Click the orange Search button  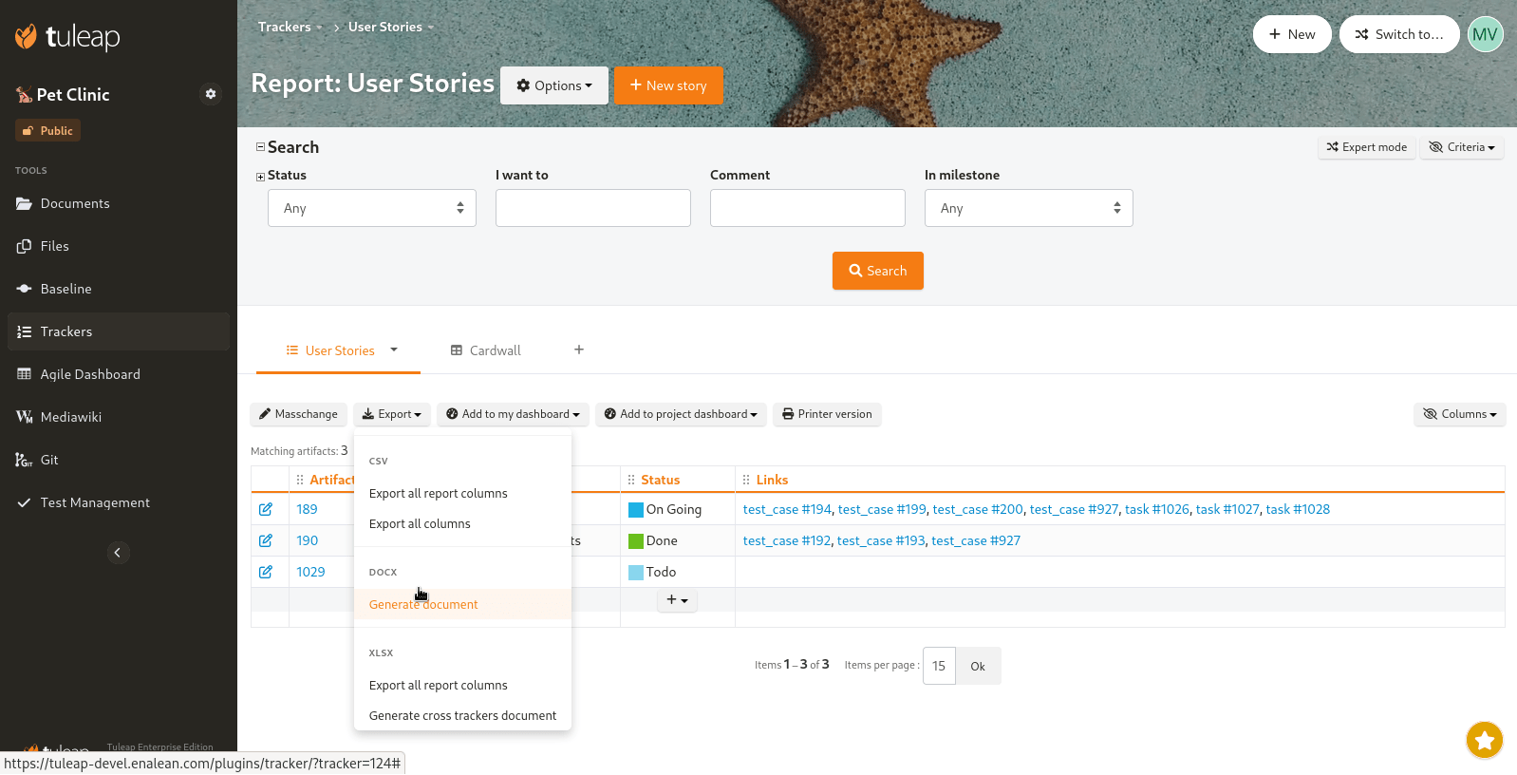tap(877, 271)
